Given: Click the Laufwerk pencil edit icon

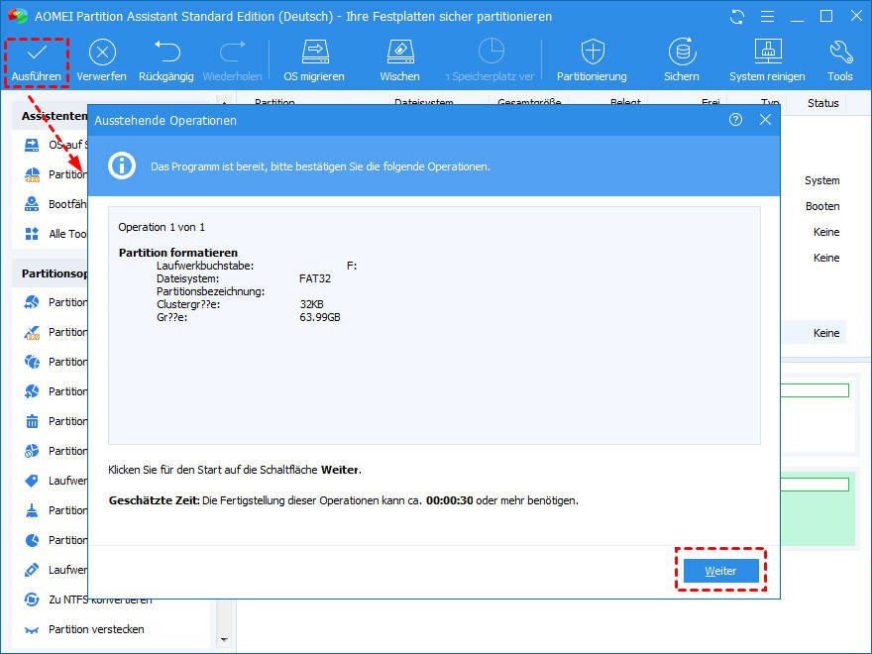Looking at the screenshot, I should (x=32, y=570).
